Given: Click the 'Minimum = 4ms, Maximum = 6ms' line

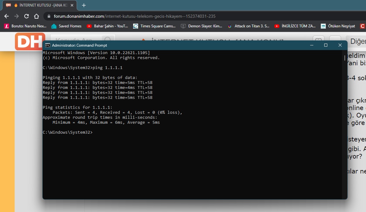Looking at the screenshot, I should pyautogui.click(x=106, y=122).
